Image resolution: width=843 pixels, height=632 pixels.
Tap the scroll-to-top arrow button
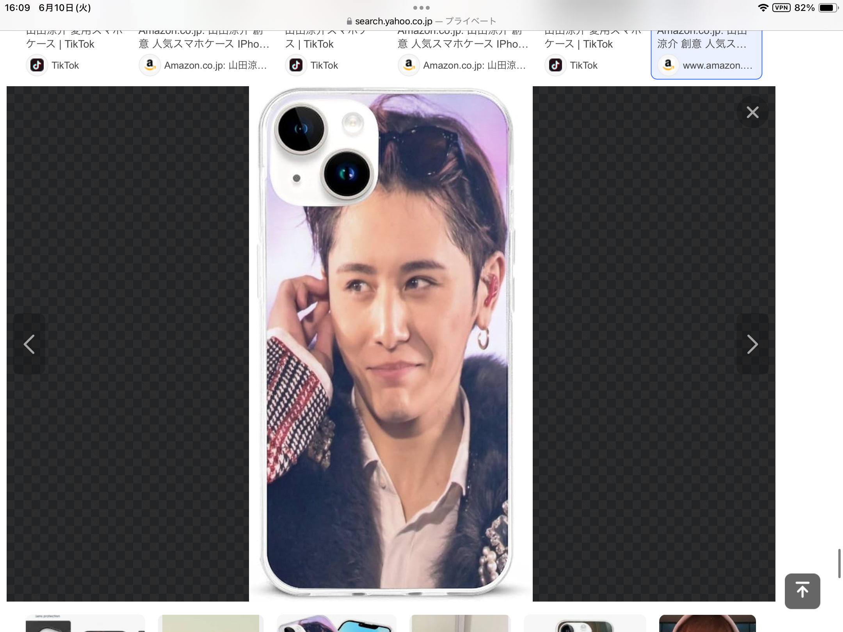point(802,591)
